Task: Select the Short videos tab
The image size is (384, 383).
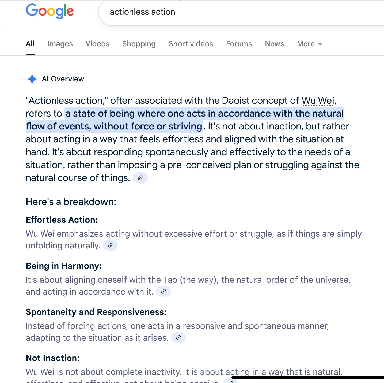Action: point(191,44)
